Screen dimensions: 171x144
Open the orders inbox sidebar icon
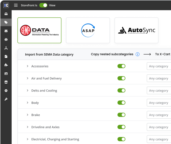[6, 14]
